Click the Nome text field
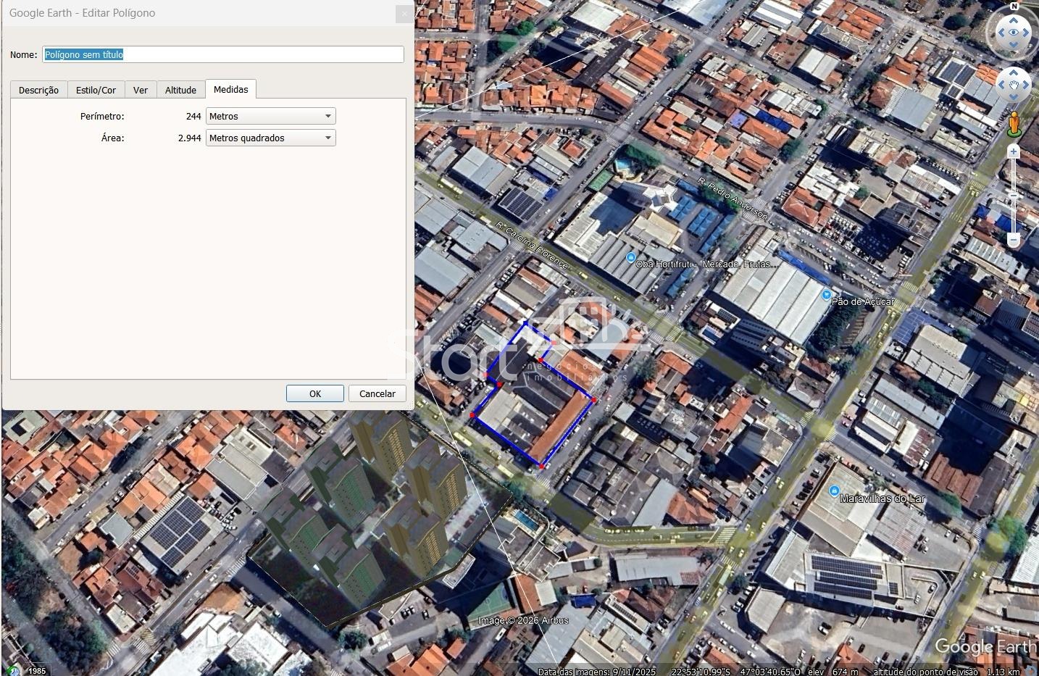The width and height of the screenshot is (1039, 676). [x=223, y=54]
